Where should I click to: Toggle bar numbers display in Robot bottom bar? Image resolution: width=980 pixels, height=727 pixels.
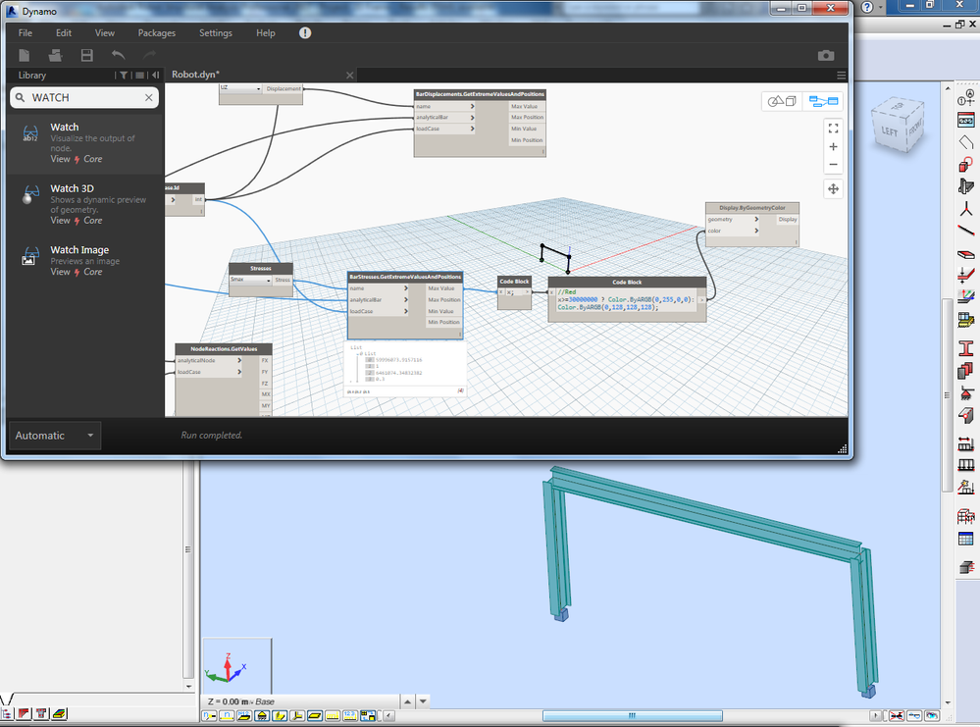pyautogui.click(x=227, y=716)
